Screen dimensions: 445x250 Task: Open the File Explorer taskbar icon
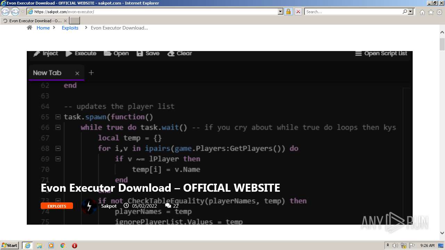[39, 245]
